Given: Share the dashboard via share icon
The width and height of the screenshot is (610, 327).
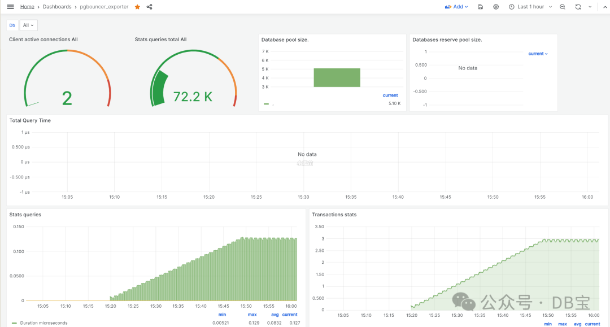Looking at the screenshot, I should click(149, 7).
